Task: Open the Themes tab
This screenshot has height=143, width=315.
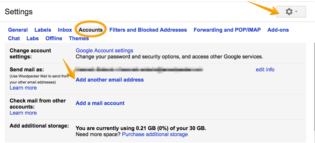Action: point(79,38)
